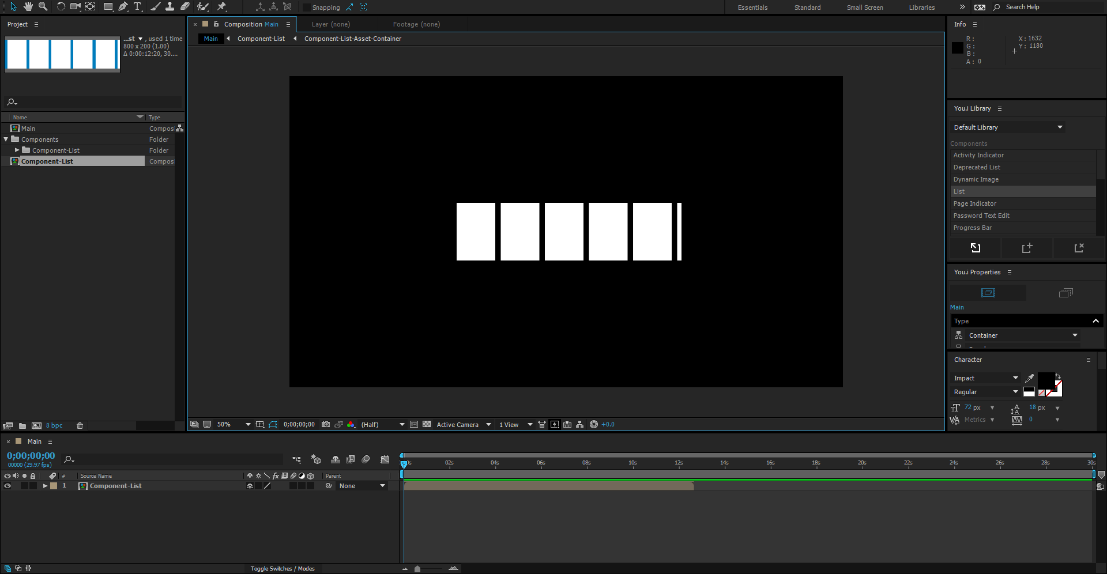Toggle the transparency grid icon
The height and width of the screenshot is (574, 1107).
(x=427, y=425)
